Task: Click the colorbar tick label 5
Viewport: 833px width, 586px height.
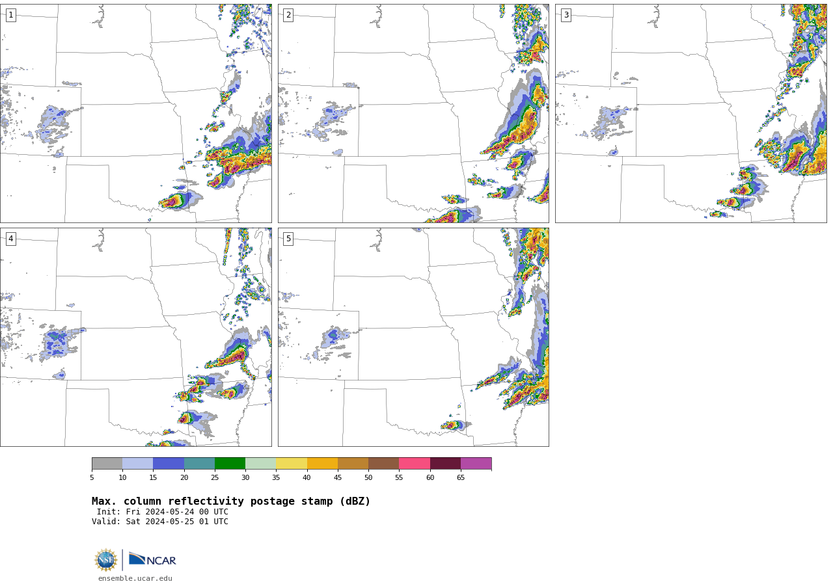Action: click(92, 478)
